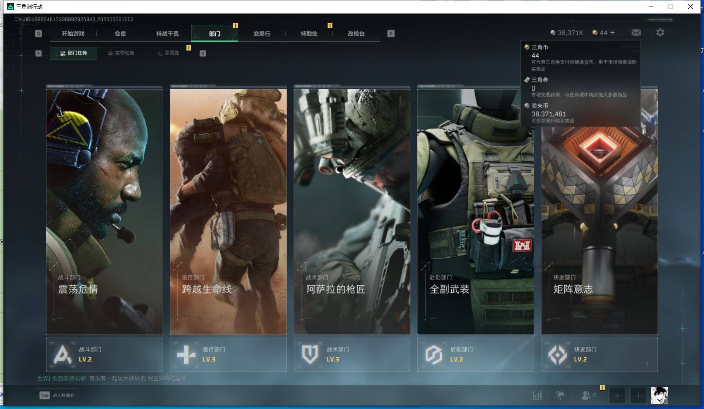
Task: Click the Q key previous-tab icon
Action: [38, 34]
